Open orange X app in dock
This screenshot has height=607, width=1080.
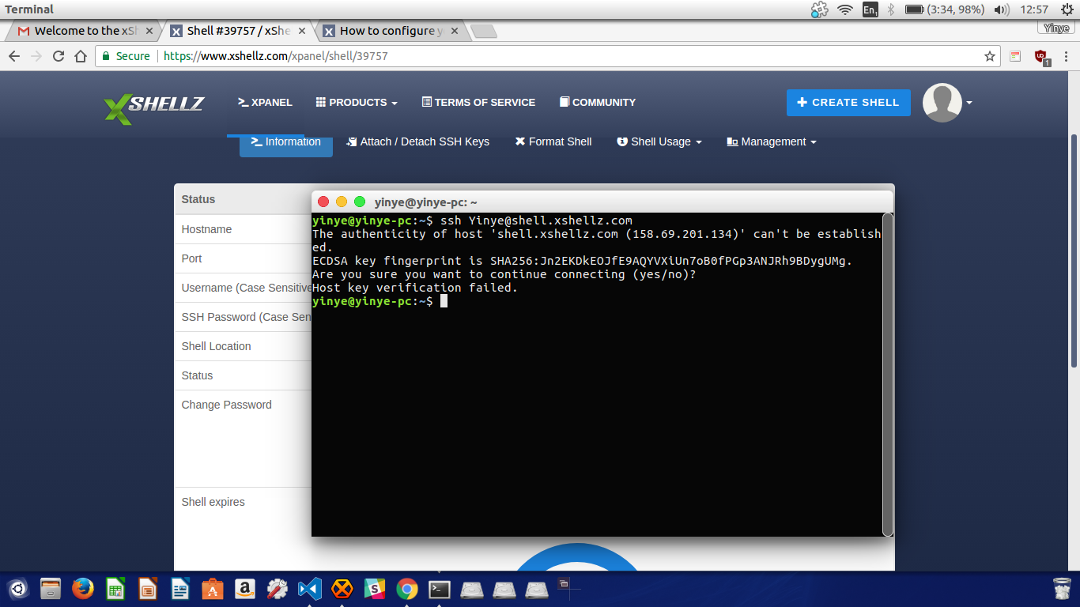click(x=342, y=589)
